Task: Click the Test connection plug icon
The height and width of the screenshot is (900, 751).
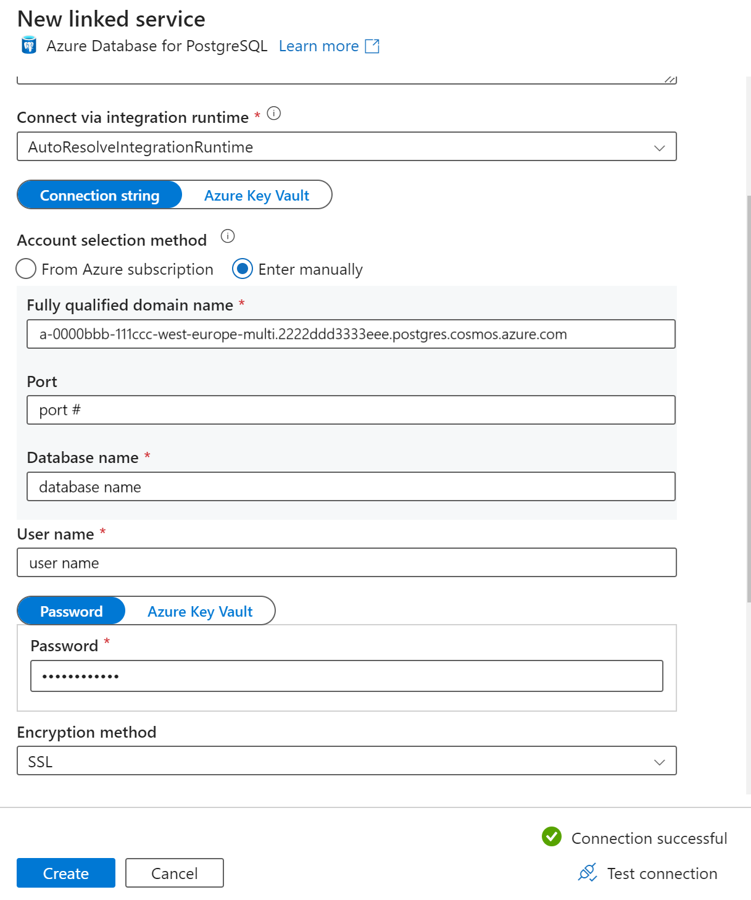Action: [587, 873]
